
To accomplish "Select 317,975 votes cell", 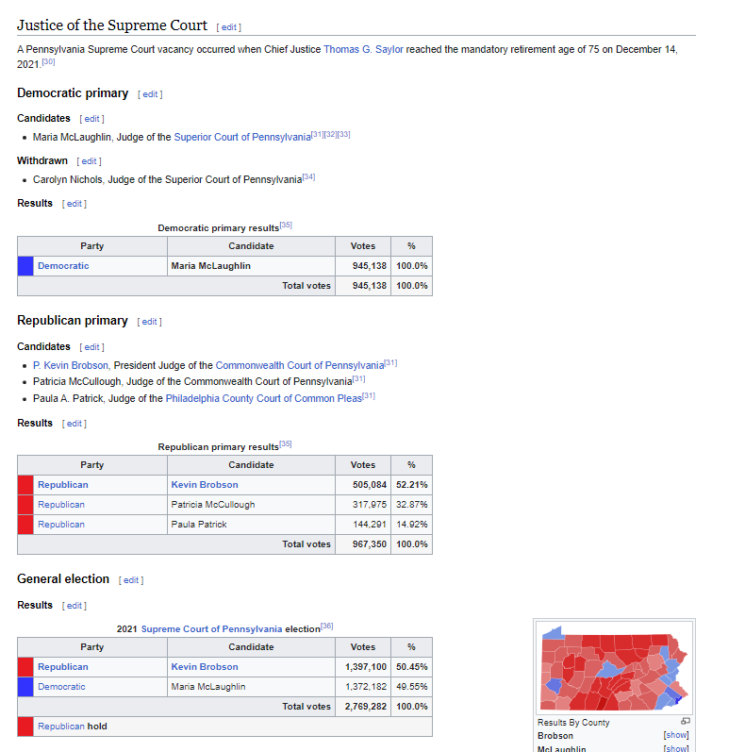I will pyautogui.click(x=363, y=505).
